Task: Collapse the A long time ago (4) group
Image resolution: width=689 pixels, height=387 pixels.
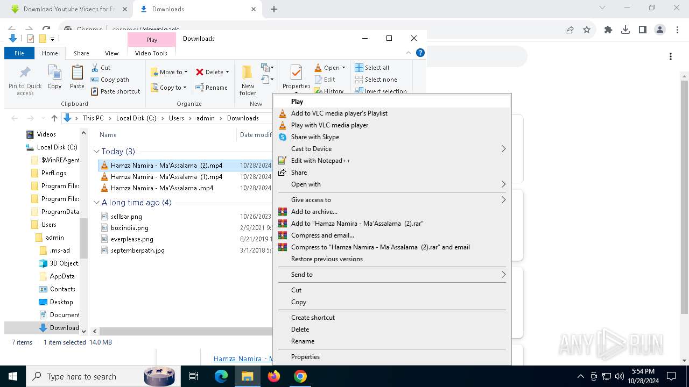Action: coord(96,203)
